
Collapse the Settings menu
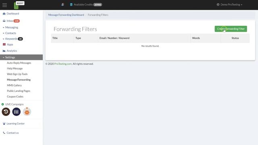(21, 57)
